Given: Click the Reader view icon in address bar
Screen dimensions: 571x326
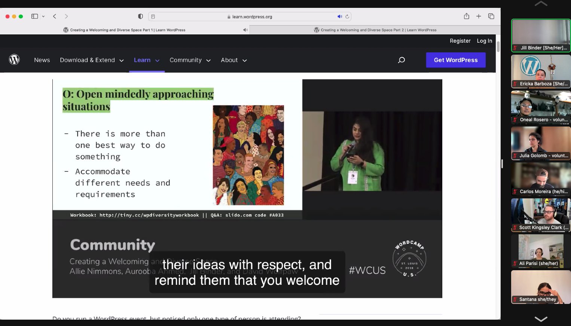Looking at the screenshot, I should click(153, 16).
